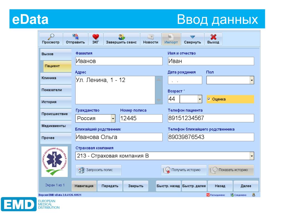The image size is (284, 213).
Task: Click the Адрес scrollbar down arrow
Action: click(x=159, y=100)
